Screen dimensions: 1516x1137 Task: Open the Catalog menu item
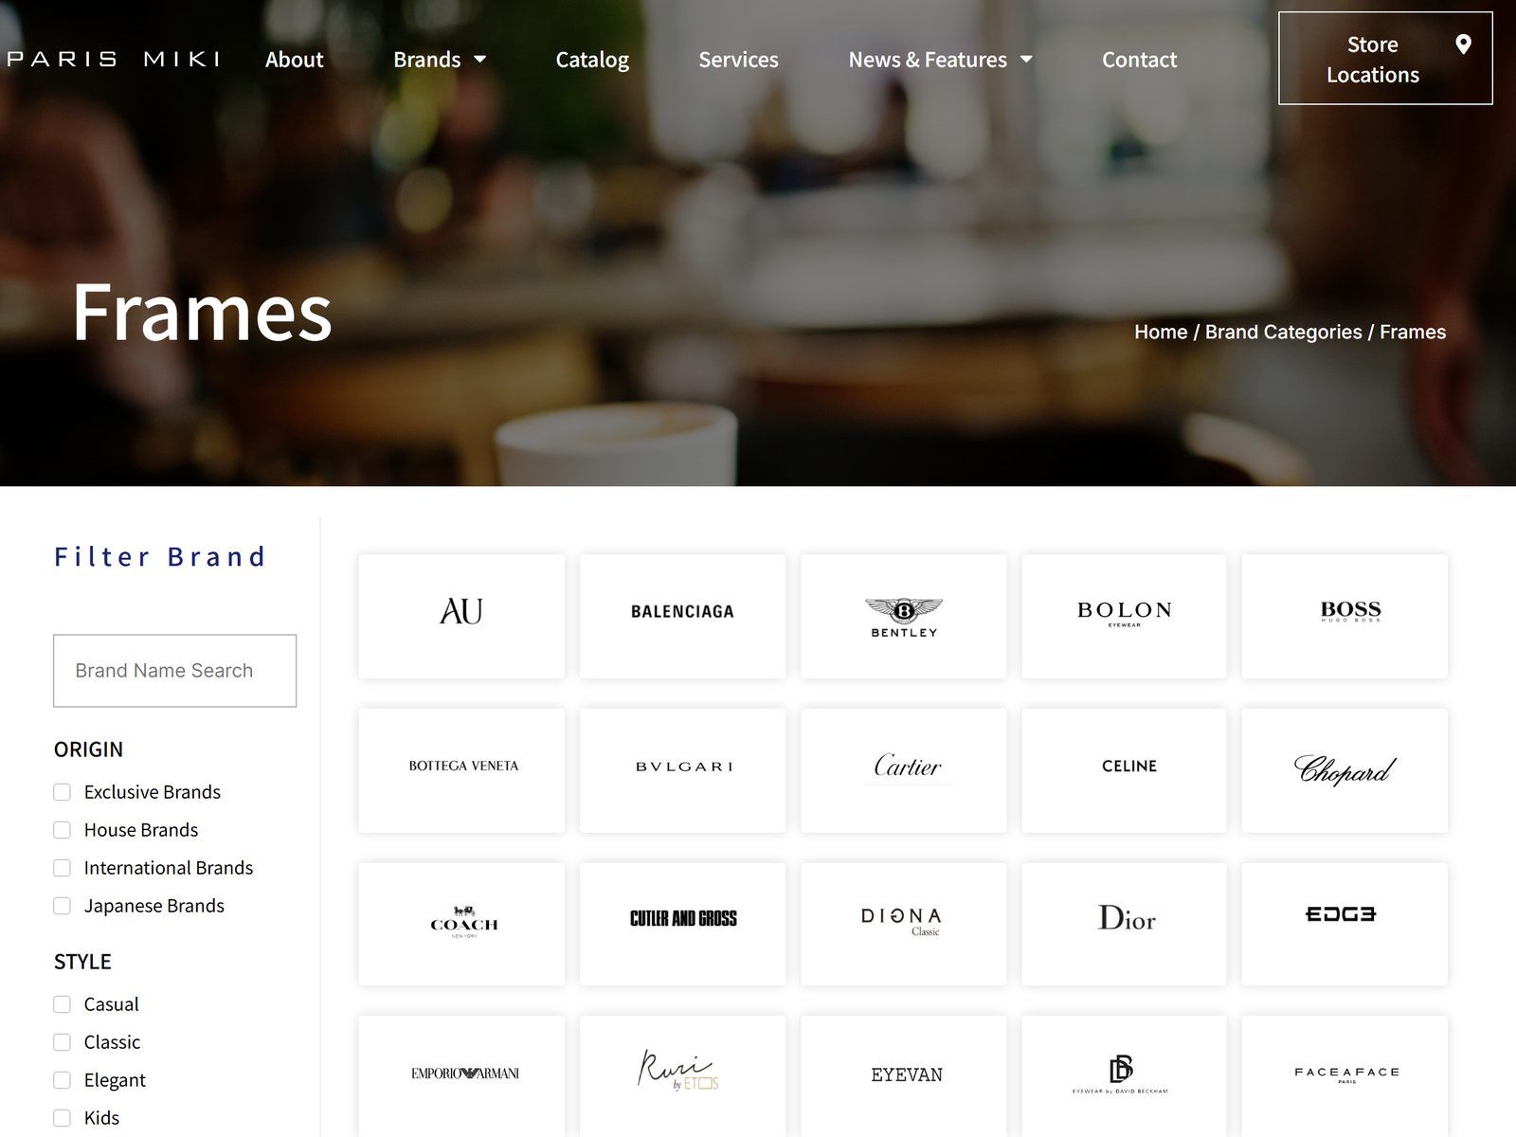coord(592,60)
